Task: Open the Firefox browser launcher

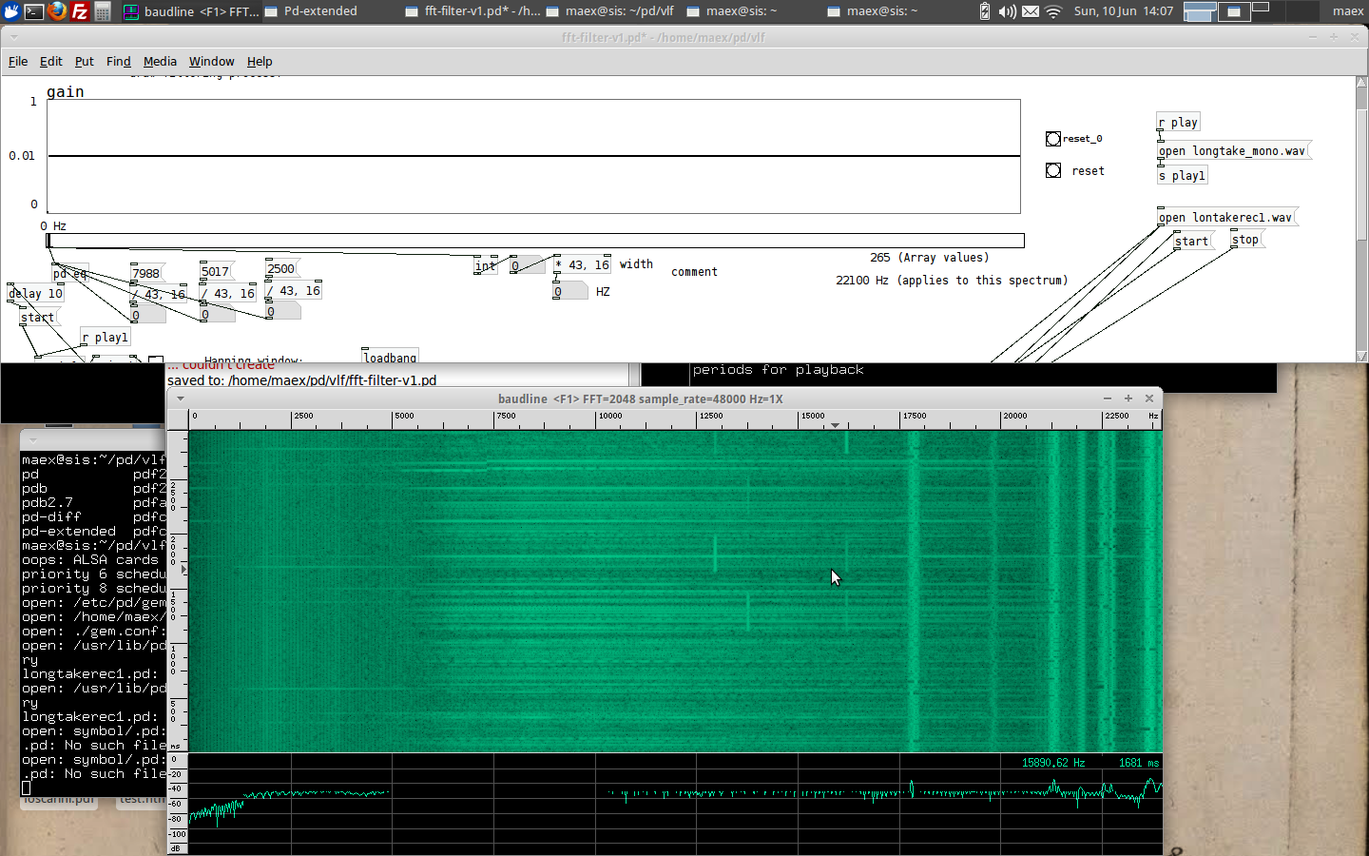Action: [57, 11]
